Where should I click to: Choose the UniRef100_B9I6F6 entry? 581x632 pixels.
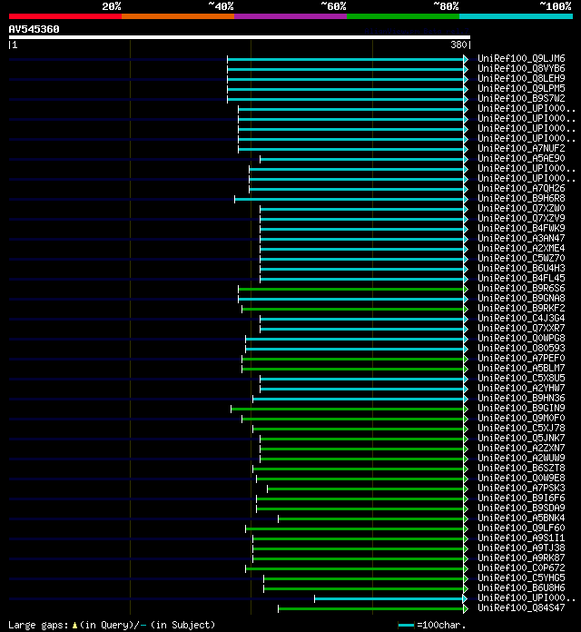click(521, 498)
